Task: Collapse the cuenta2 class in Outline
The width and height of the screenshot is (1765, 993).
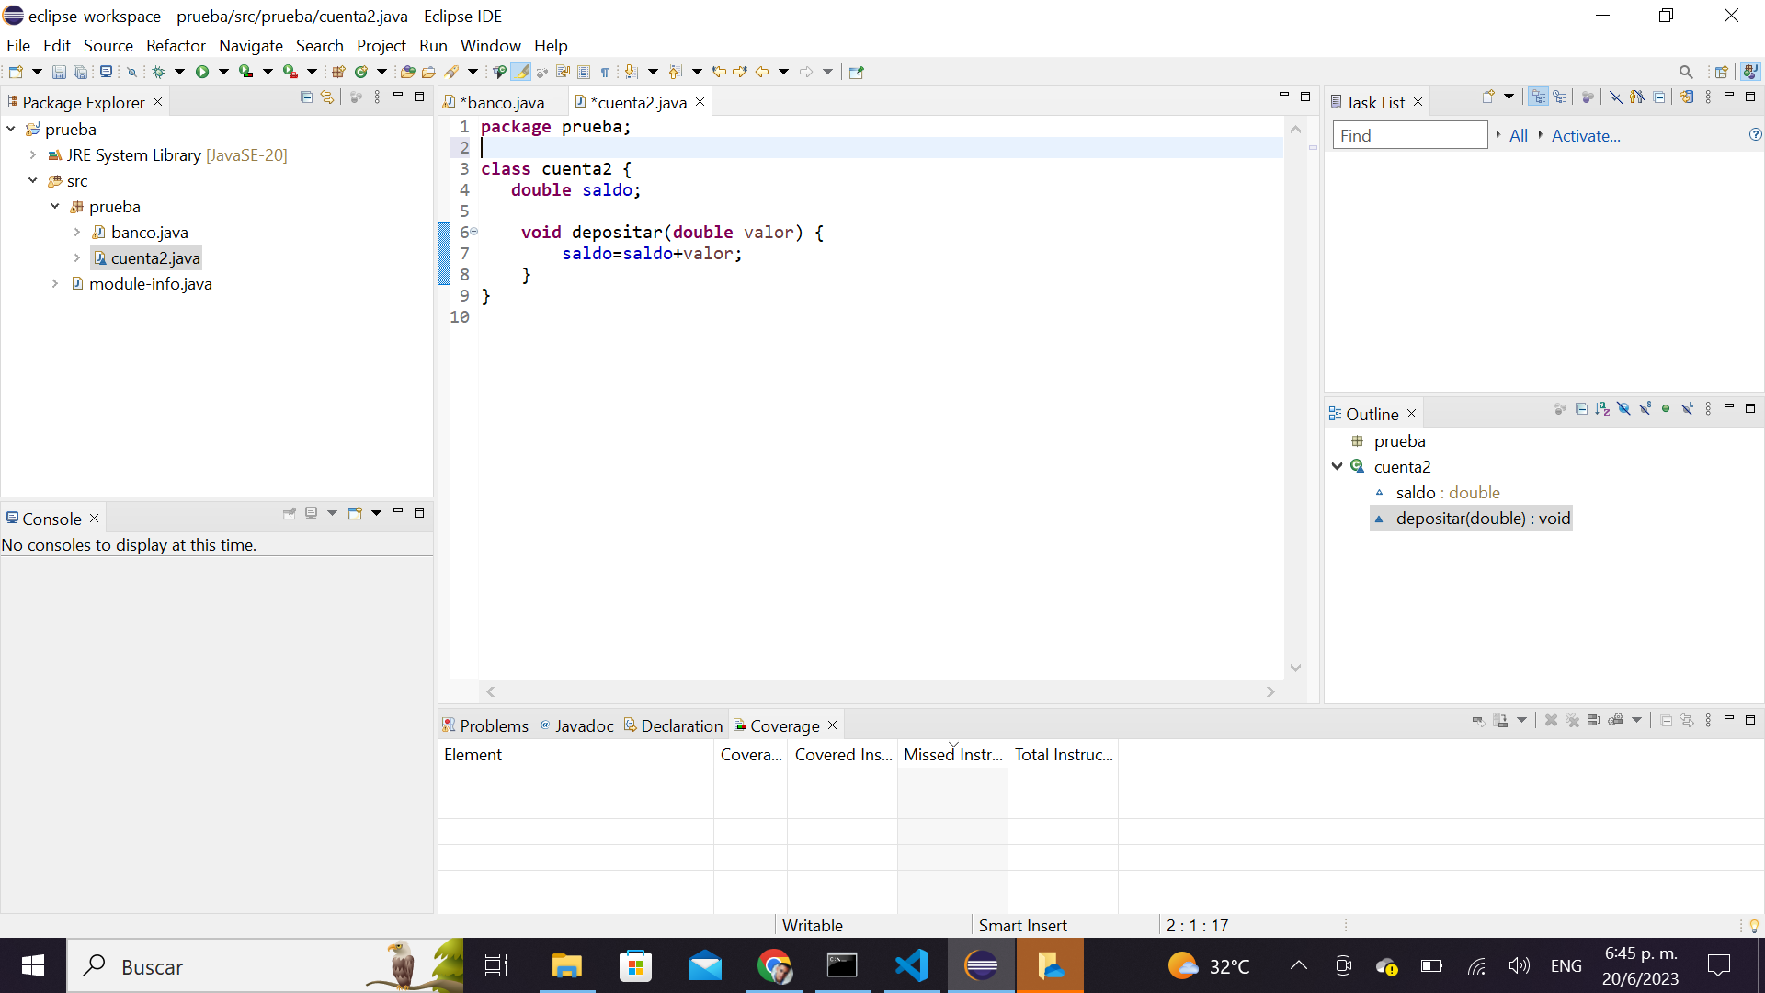Action: click(1338, 467)
